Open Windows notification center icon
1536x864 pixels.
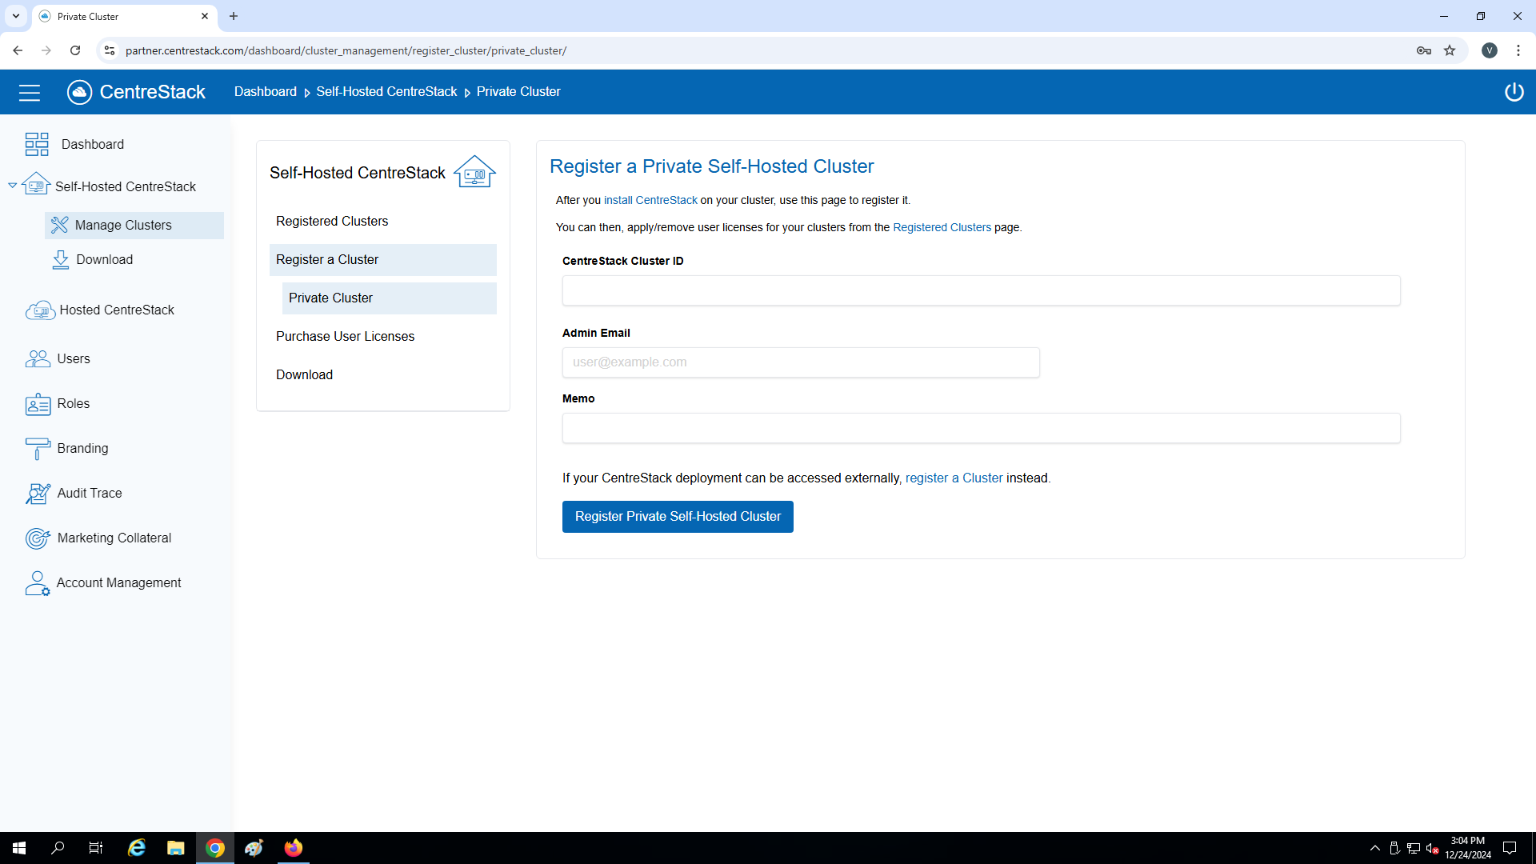pos(1510,848)
